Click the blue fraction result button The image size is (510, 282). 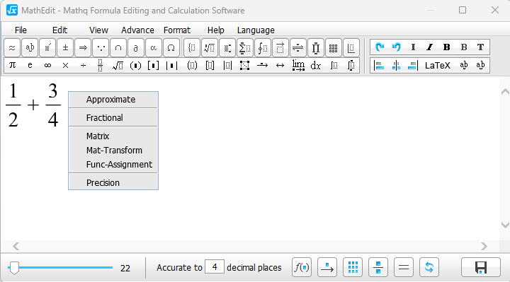(378, 267)
